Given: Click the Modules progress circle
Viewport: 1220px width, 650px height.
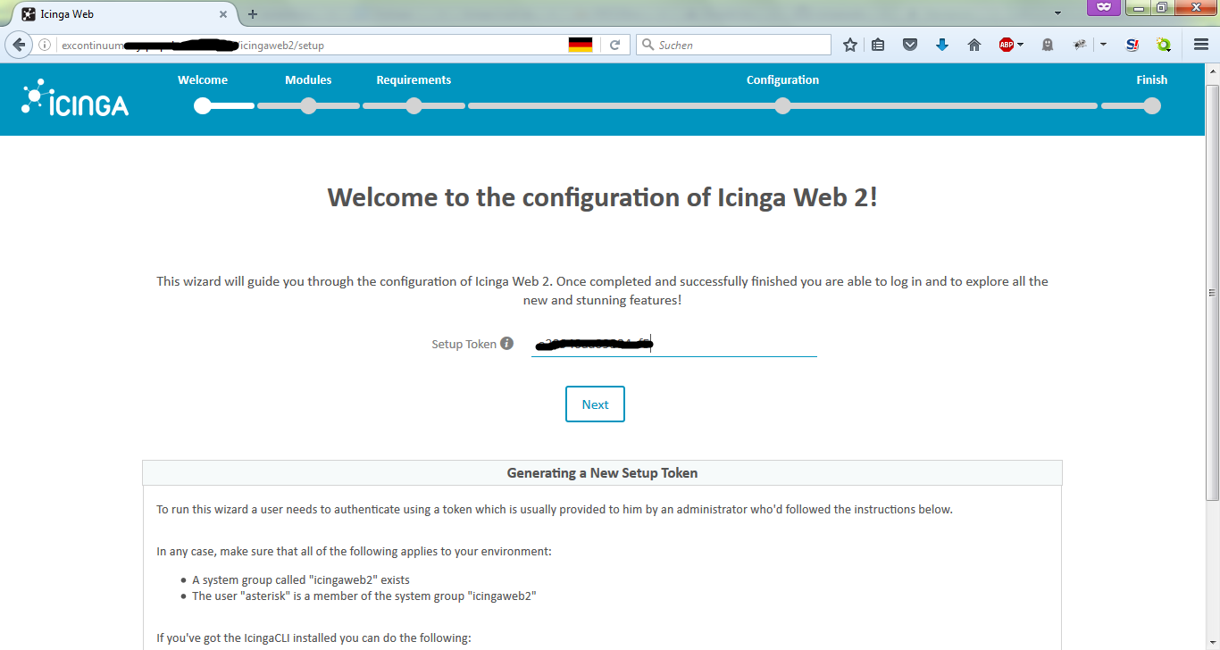Looking at the screenshot, I should click(308, 105).
